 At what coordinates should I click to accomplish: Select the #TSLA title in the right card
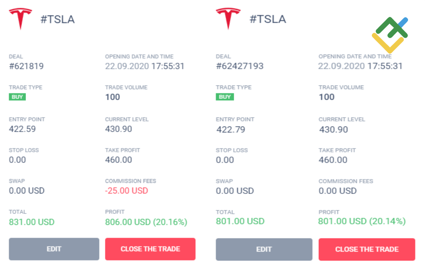[268, 19]
